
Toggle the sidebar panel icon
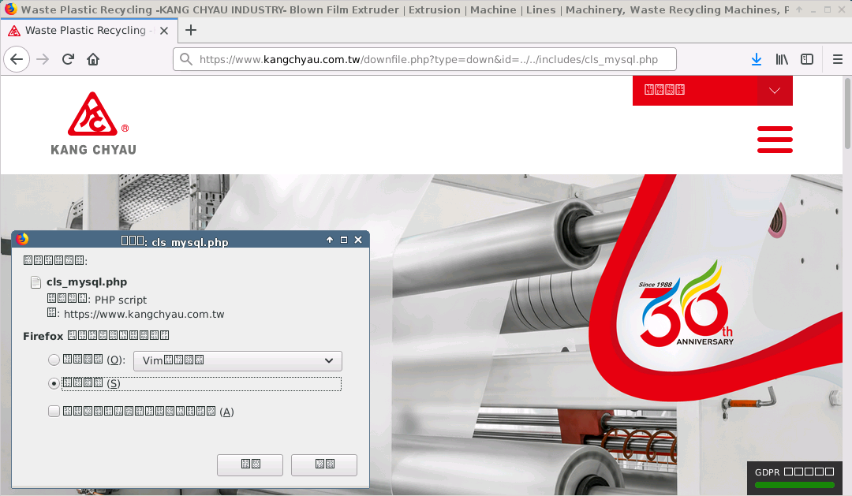click(807, 59)
